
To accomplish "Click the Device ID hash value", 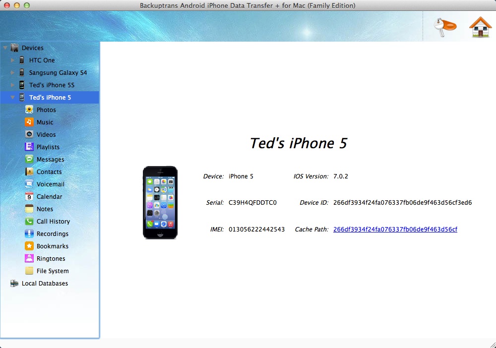I will [402, 203].
